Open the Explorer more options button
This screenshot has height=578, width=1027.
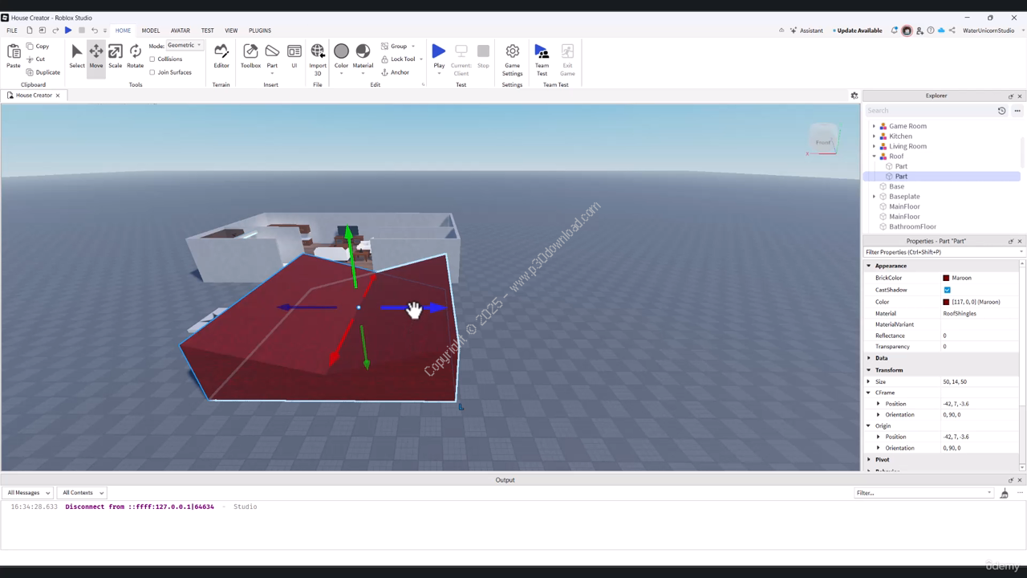pos(1017,111)
